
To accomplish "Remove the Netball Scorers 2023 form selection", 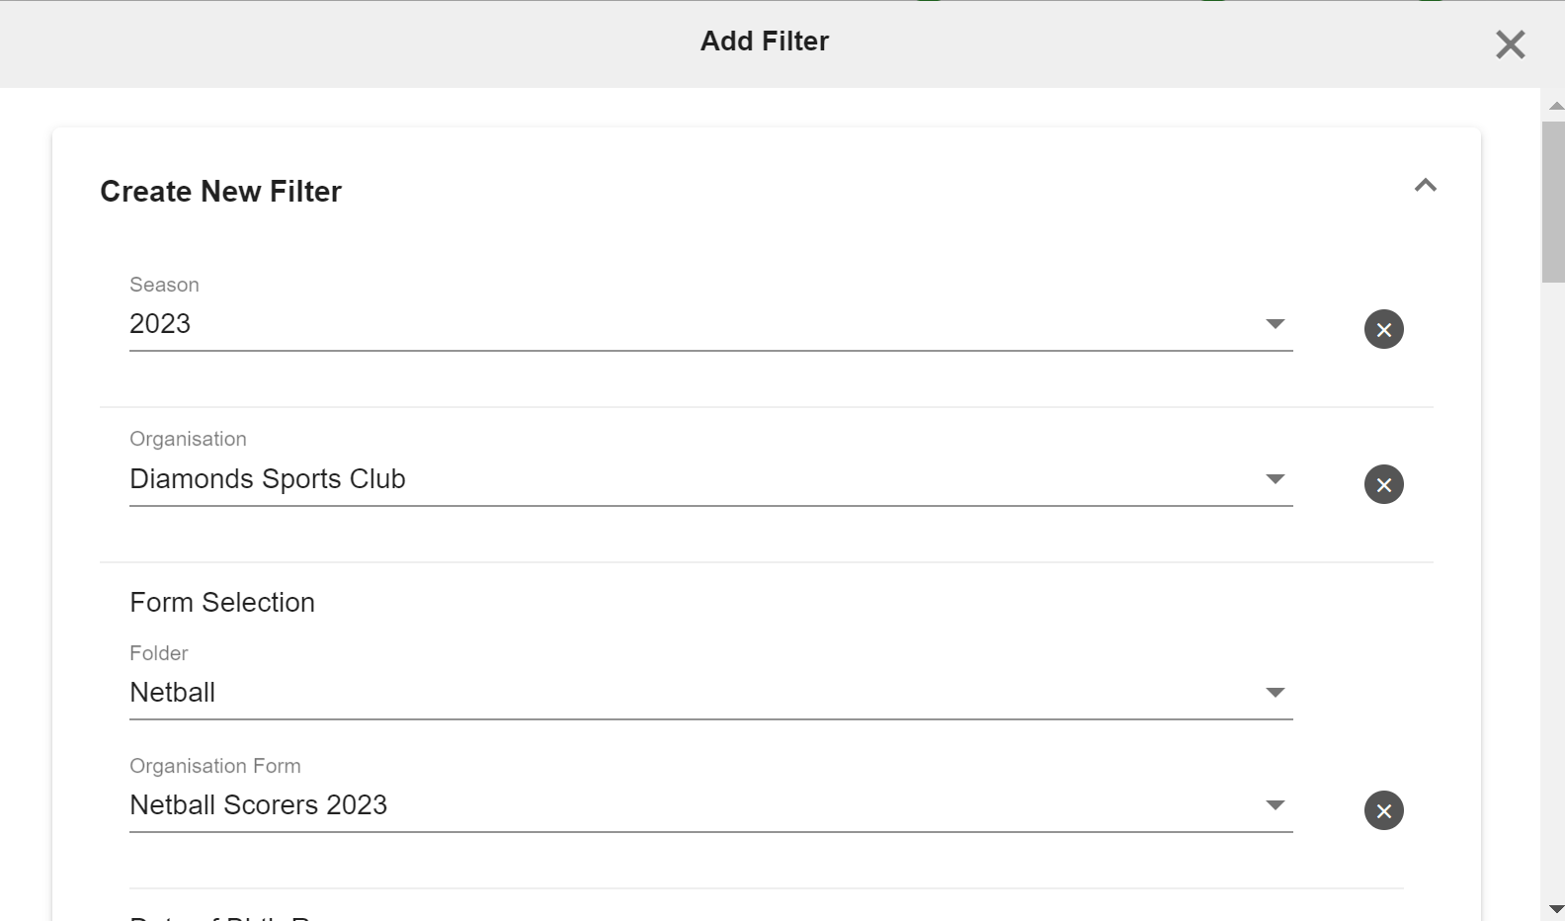I will click(1383, 810).
